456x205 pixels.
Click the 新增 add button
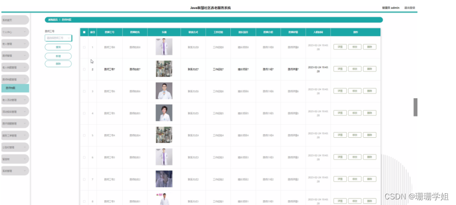coord(58,56)
